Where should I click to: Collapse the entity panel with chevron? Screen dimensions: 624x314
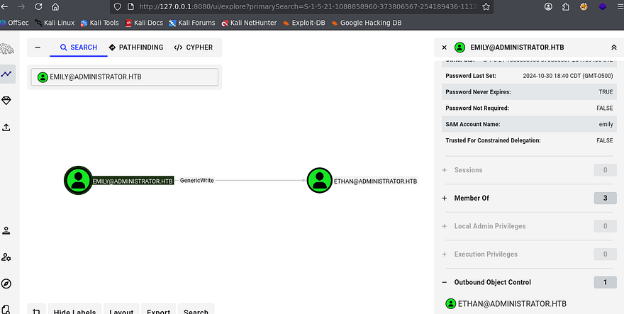point(613,47)
